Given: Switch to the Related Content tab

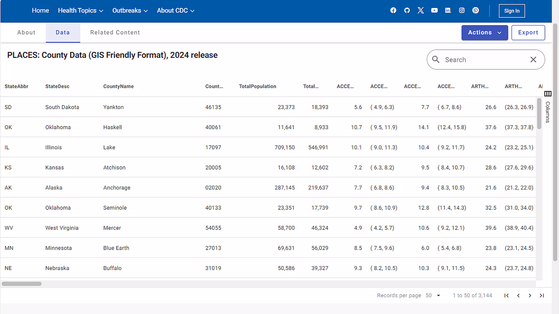Looking at the screenshot, I should pos(115,32).
